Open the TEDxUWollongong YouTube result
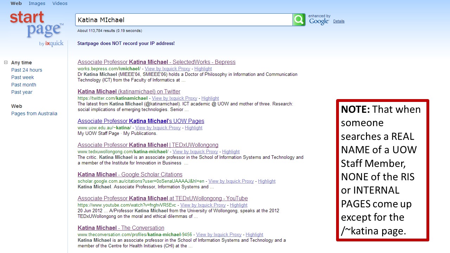The height and width of the screenshot is (253, 450). (163, 198)
